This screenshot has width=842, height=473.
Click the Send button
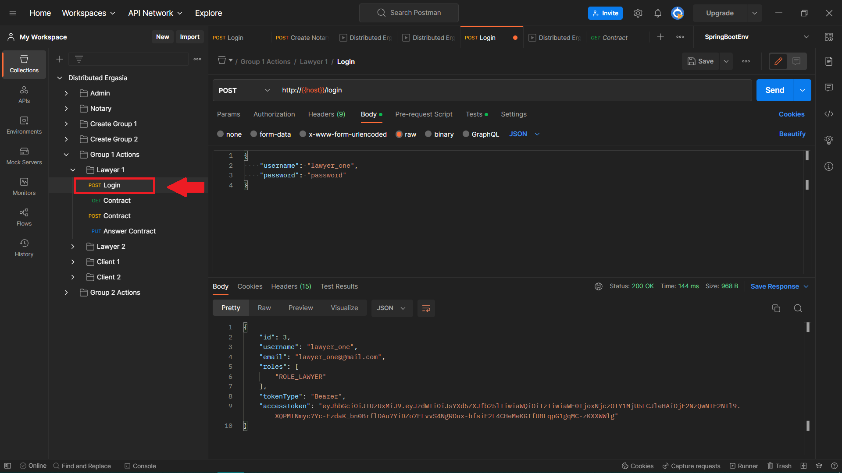click(x=775, y=90)
